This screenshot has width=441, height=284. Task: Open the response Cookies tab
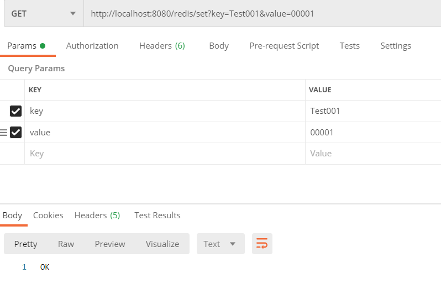[x=48, y=215]
